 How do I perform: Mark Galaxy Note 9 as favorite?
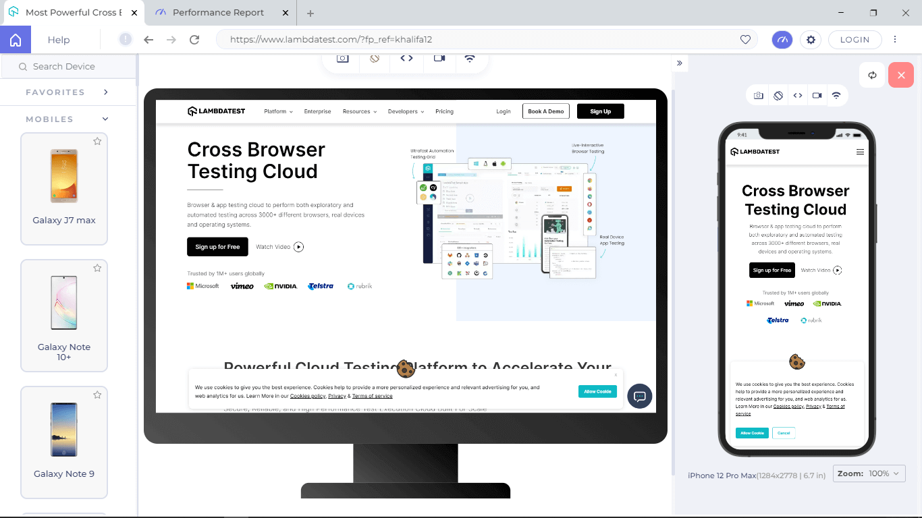(97, 395)
